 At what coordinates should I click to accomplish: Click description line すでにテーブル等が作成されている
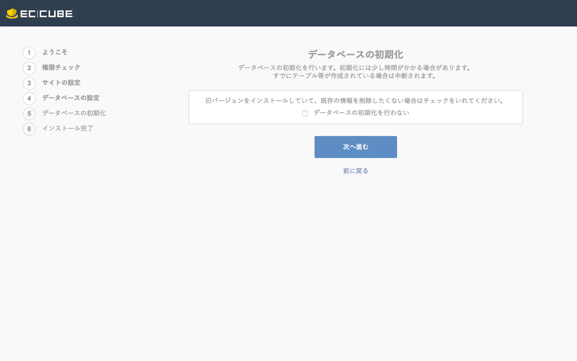(356, 76)
